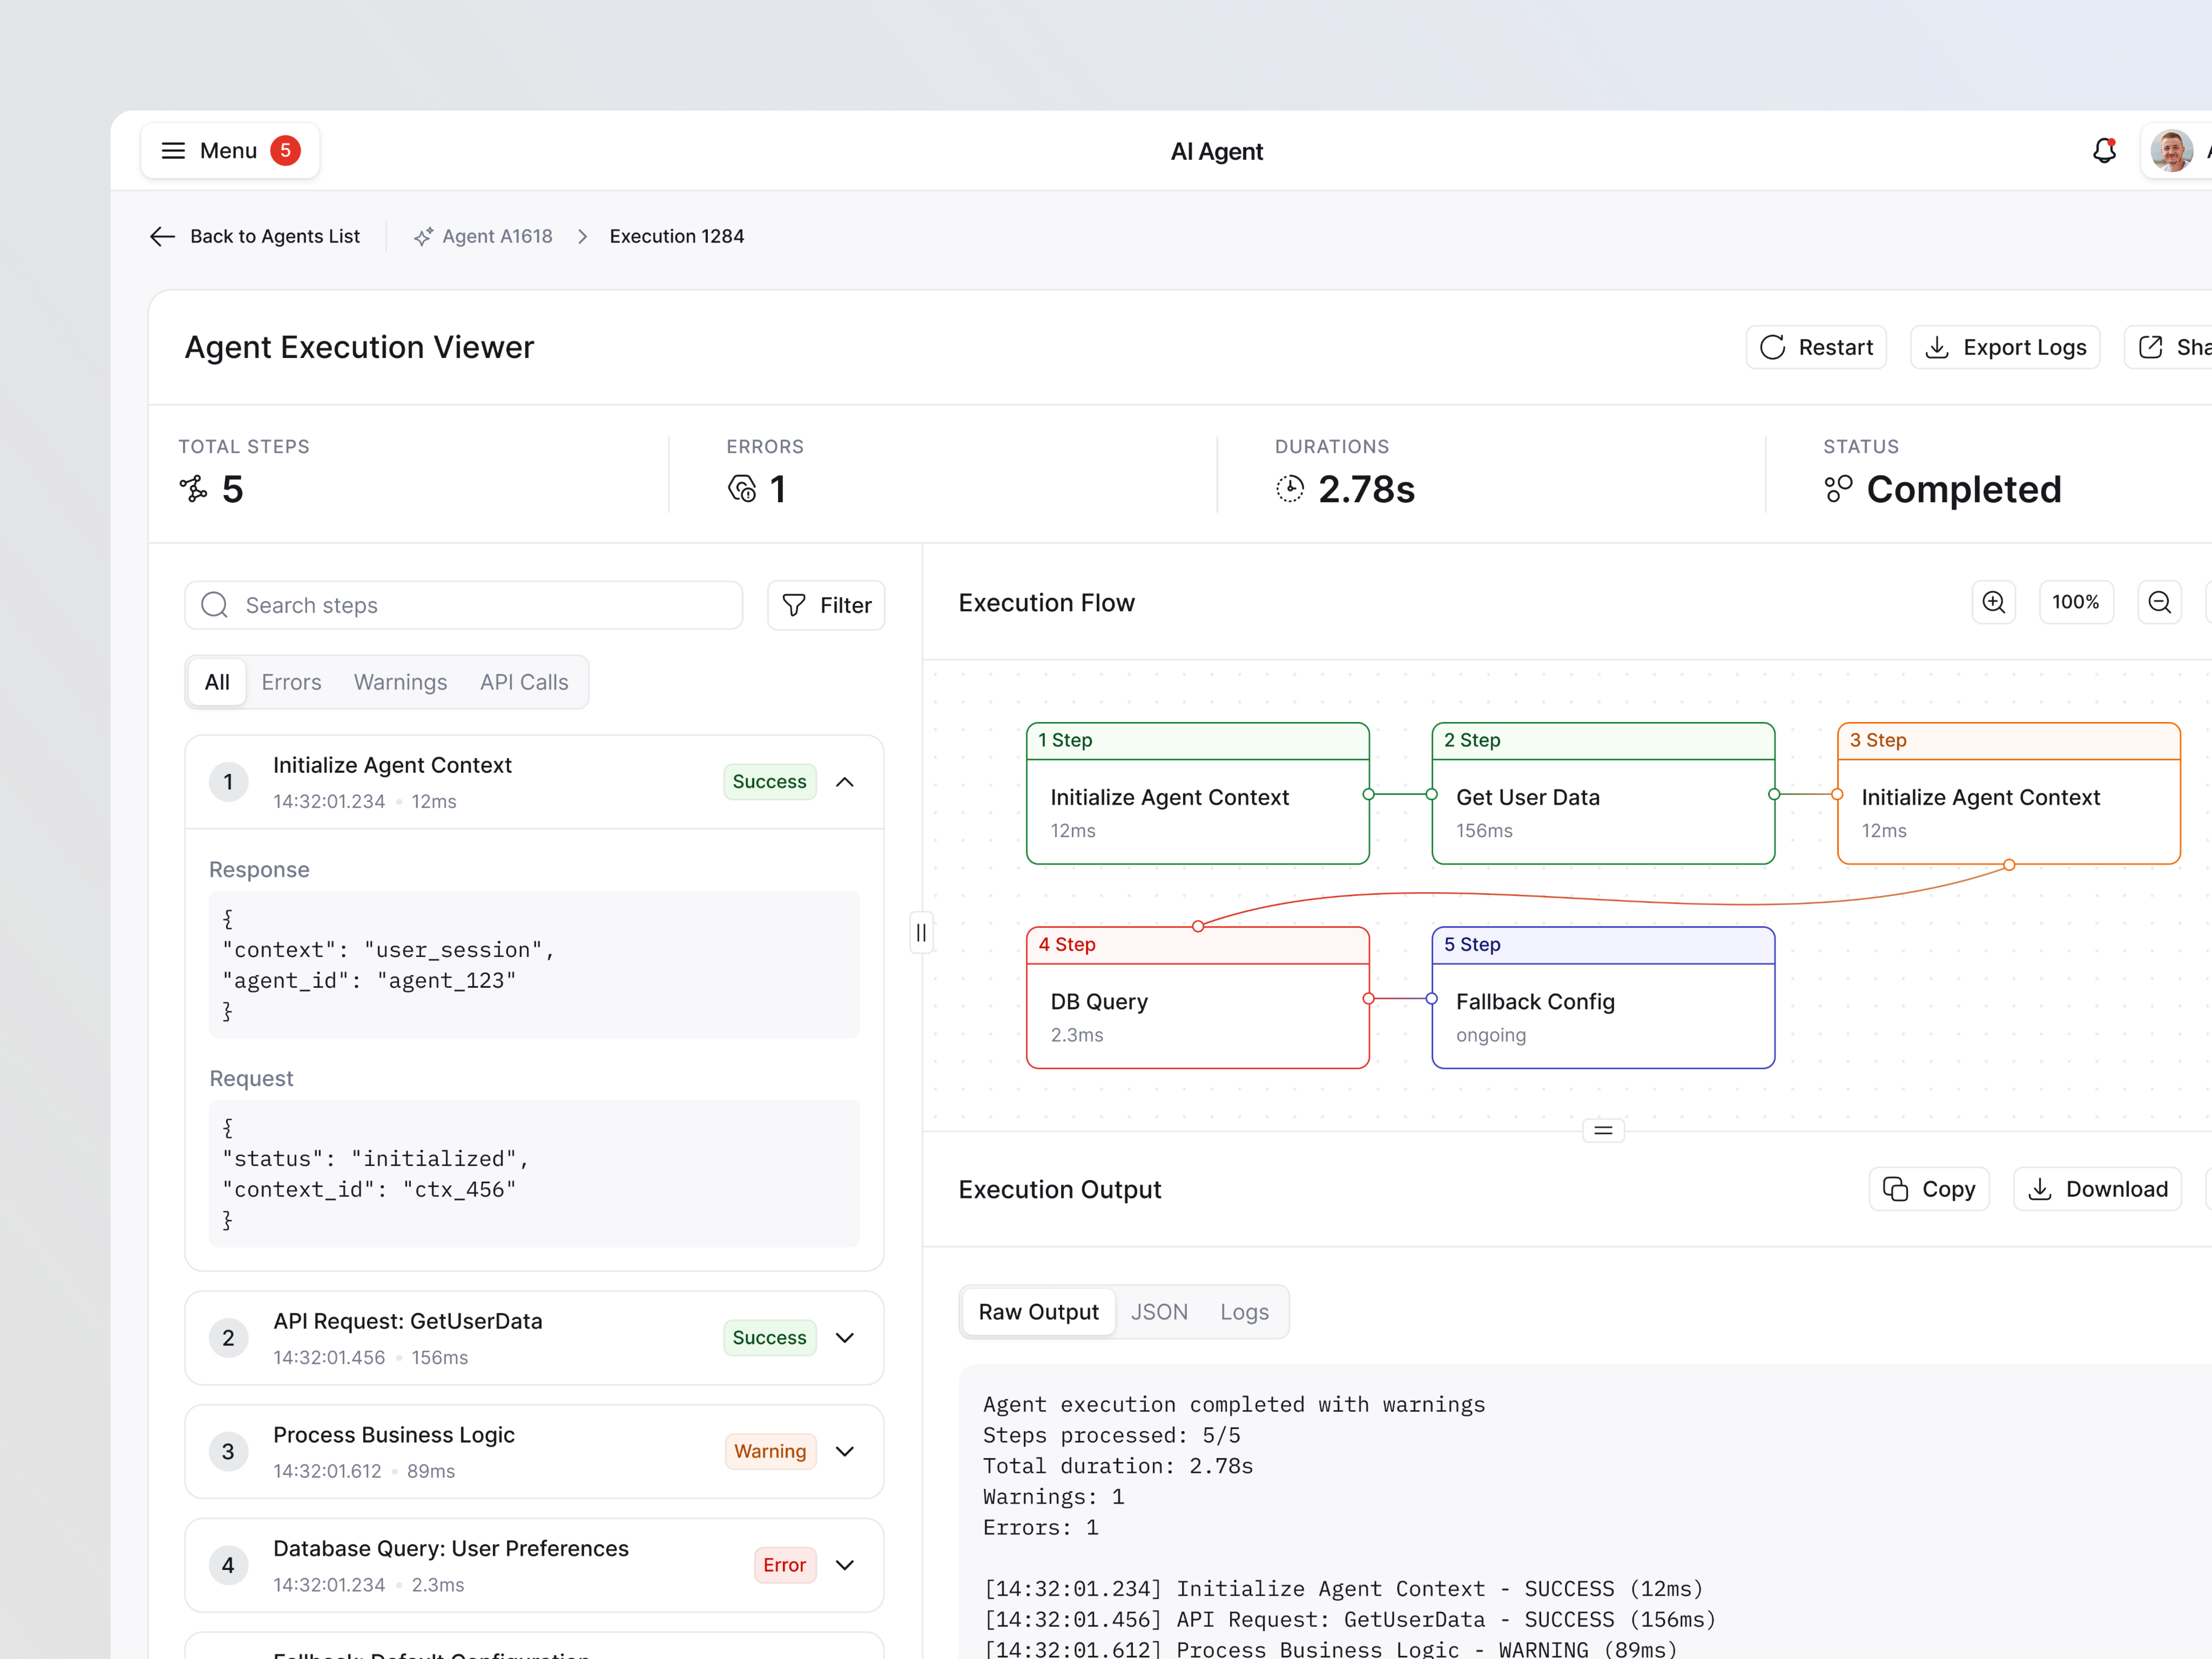The width and height of the screenshot is (2212, 1659).
Task: Click the total steps icon
Action: pos(194,489)
